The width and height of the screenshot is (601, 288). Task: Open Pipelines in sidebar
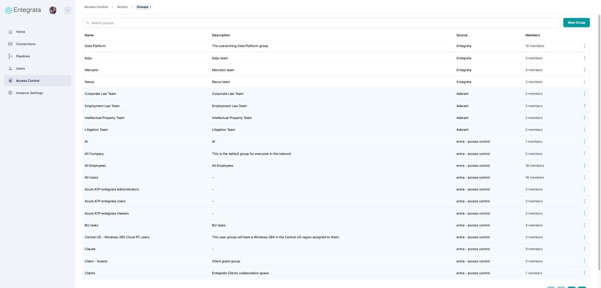pos(38,56)
